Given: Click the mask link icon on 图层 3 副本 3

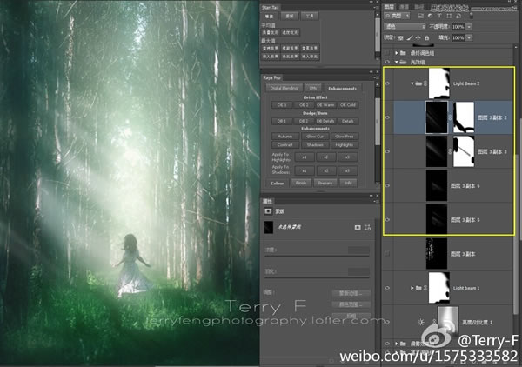Looking at the screenshot, I should tap(450, 151).
